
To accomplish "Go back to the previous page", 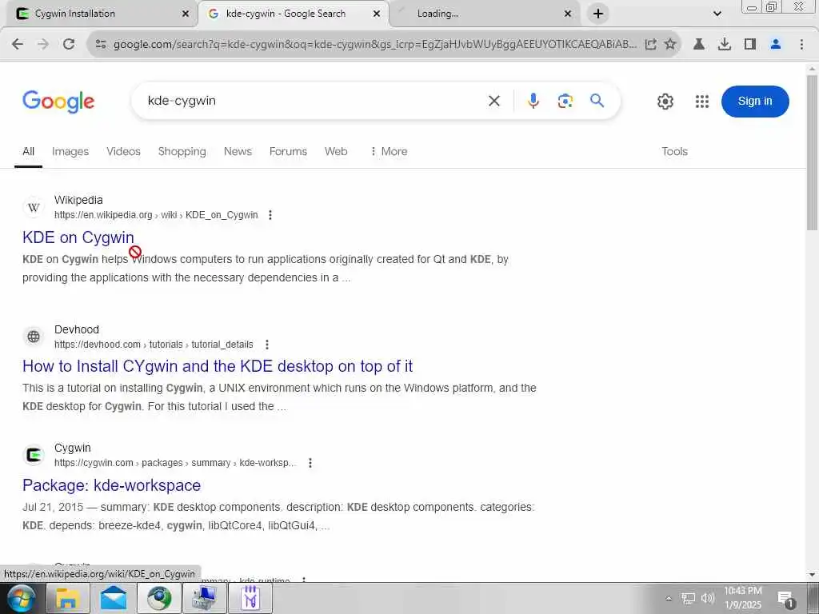I will (x=18, y=45).
